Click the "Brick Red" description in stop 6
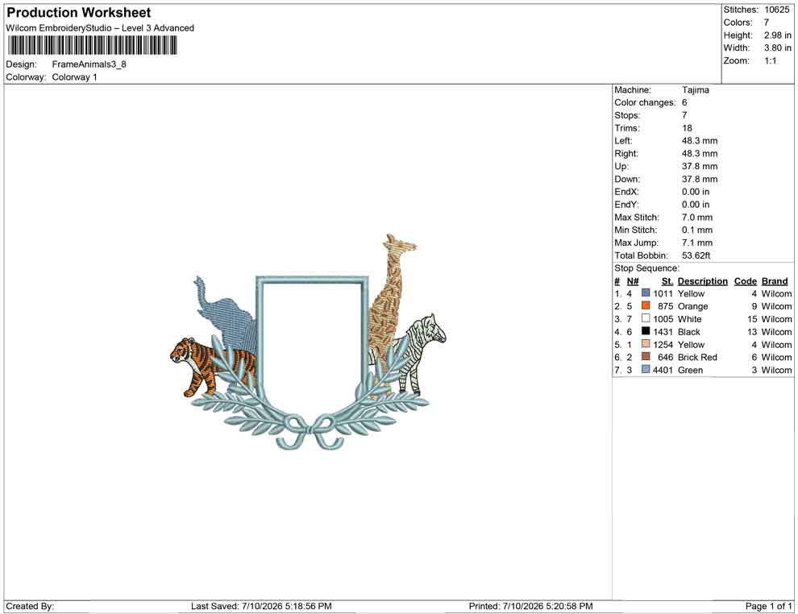 tap(697, 357)
